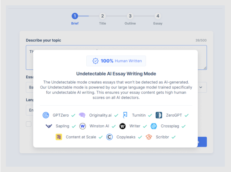231x172 pixels.
Task: Go to step 2 Title
Action: click(x=102, y=16)
